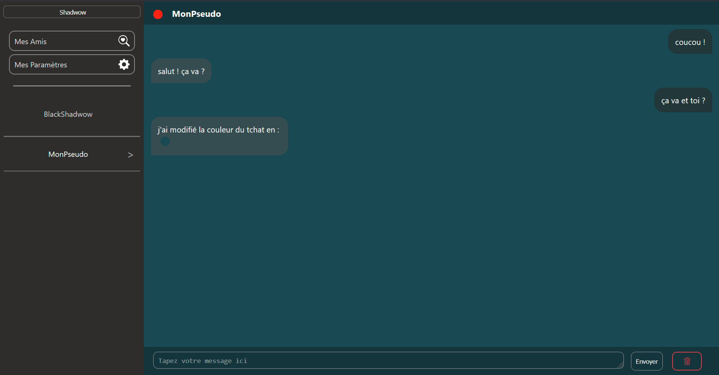Click the MonPseudo chat header title

196,14
